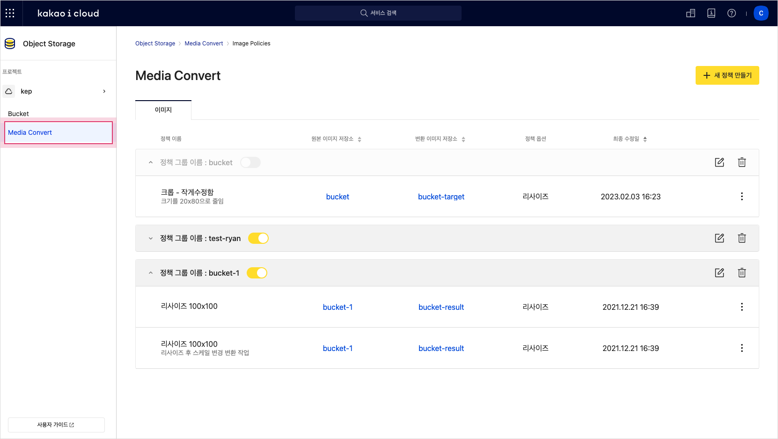Select the 크롭 - 작게수정함 policy name

[187, 192]
